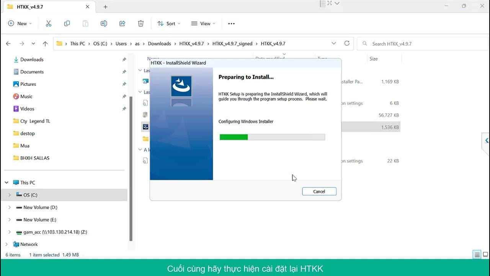Go back with the left arrow

click(x=8, y=44)
